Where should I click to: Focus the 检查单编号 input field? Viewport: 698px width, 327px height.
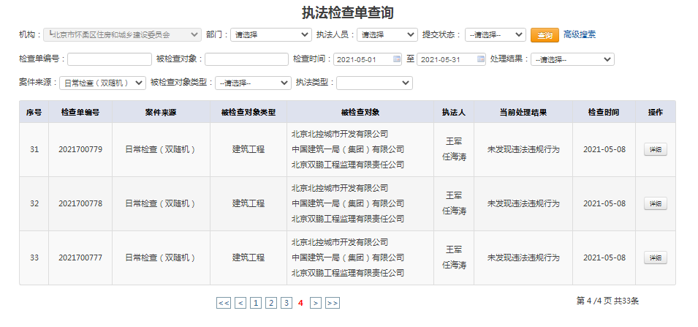[x=110, y=59]
